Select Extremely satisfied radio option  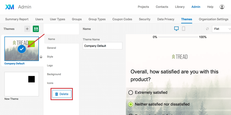point(131,93)
